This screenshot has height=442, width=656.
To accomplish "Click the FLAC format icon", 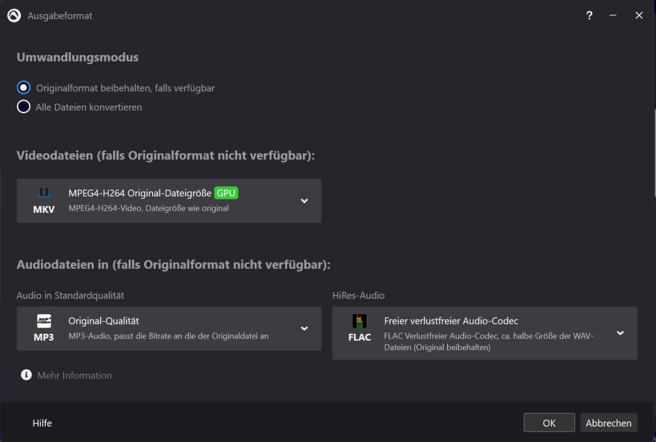I will [x=359, y=329].
